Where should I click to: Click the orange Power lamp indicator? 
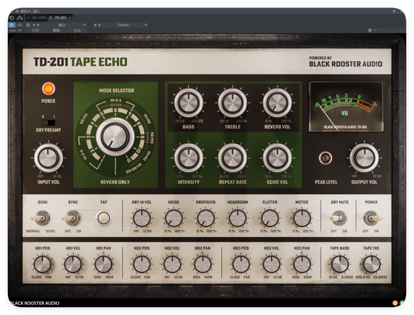[x=49, y=88]
